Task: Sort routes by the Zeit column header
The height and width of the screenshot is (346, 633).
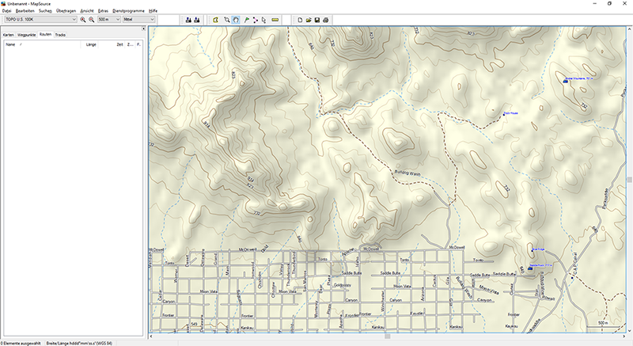Action: (x=112, y=44)
